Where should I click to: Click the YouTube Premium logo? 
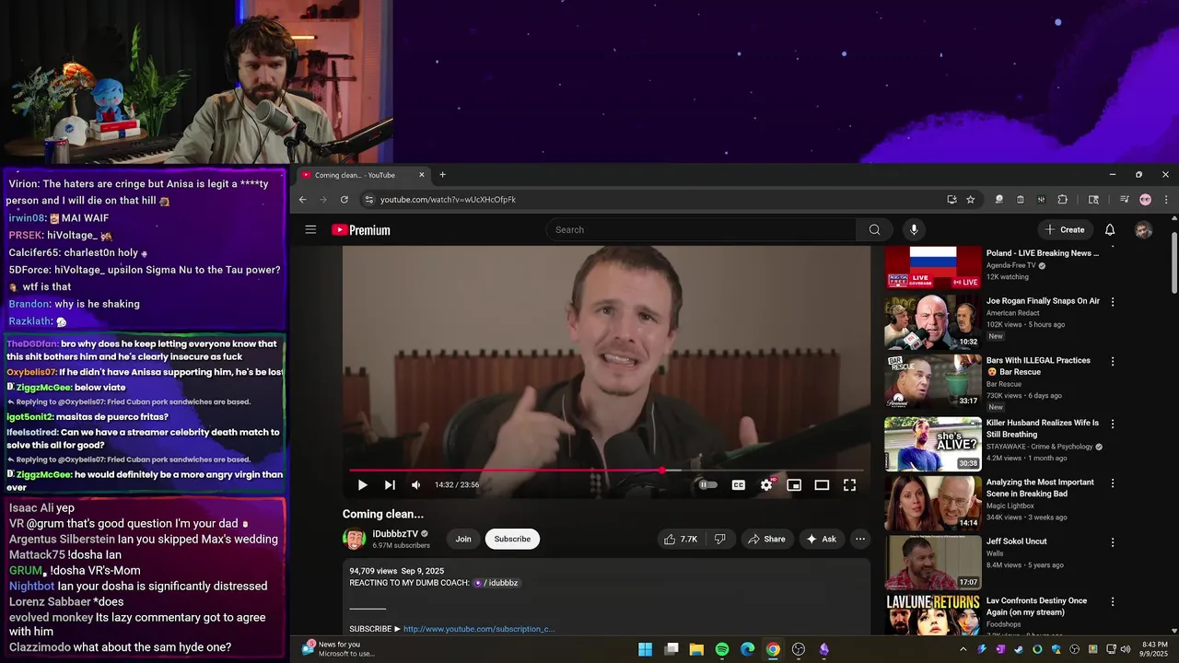click(361, 230)
